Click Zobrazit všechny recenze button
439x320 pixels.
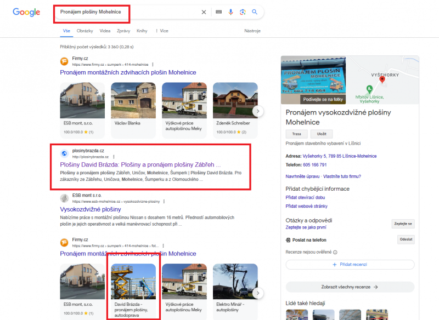350,287
